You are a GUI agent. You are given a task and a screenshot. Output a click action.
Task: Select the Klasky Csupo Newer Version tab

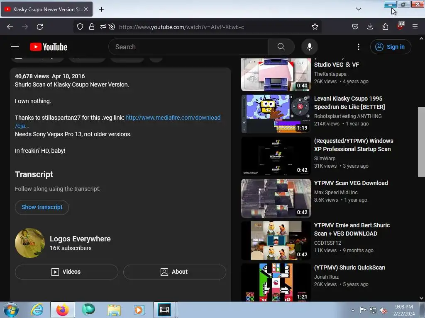[46, 9]
